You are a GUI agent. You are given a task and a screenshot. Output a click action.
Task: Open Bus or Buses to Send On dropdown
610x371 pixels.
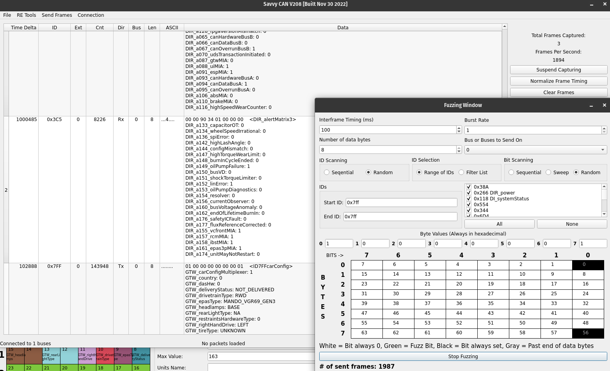tap(535, 150)
